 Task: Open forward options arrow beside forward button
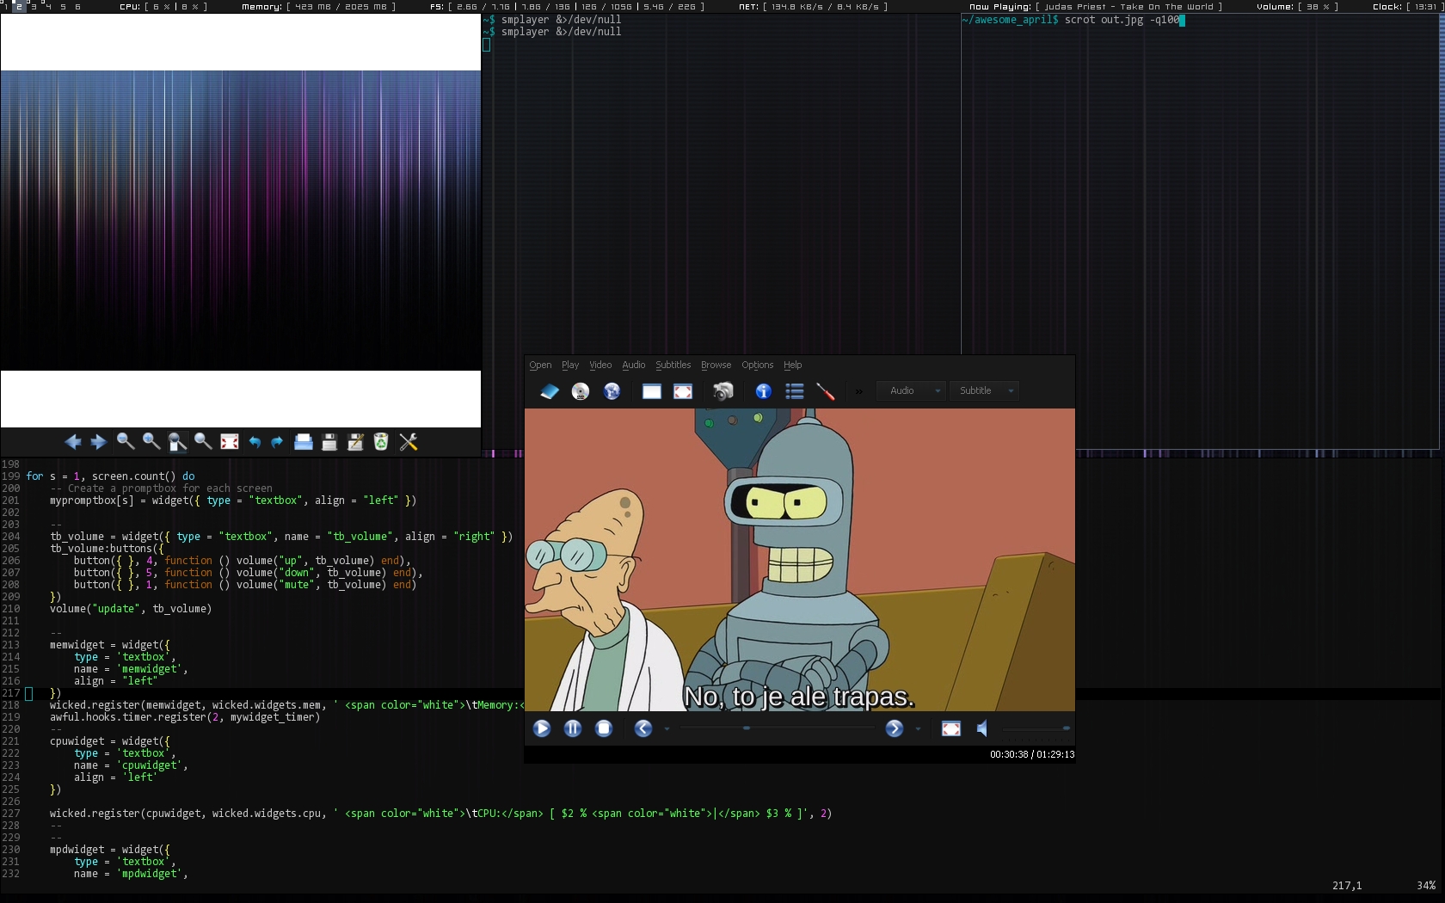click(x=918, y=729)
